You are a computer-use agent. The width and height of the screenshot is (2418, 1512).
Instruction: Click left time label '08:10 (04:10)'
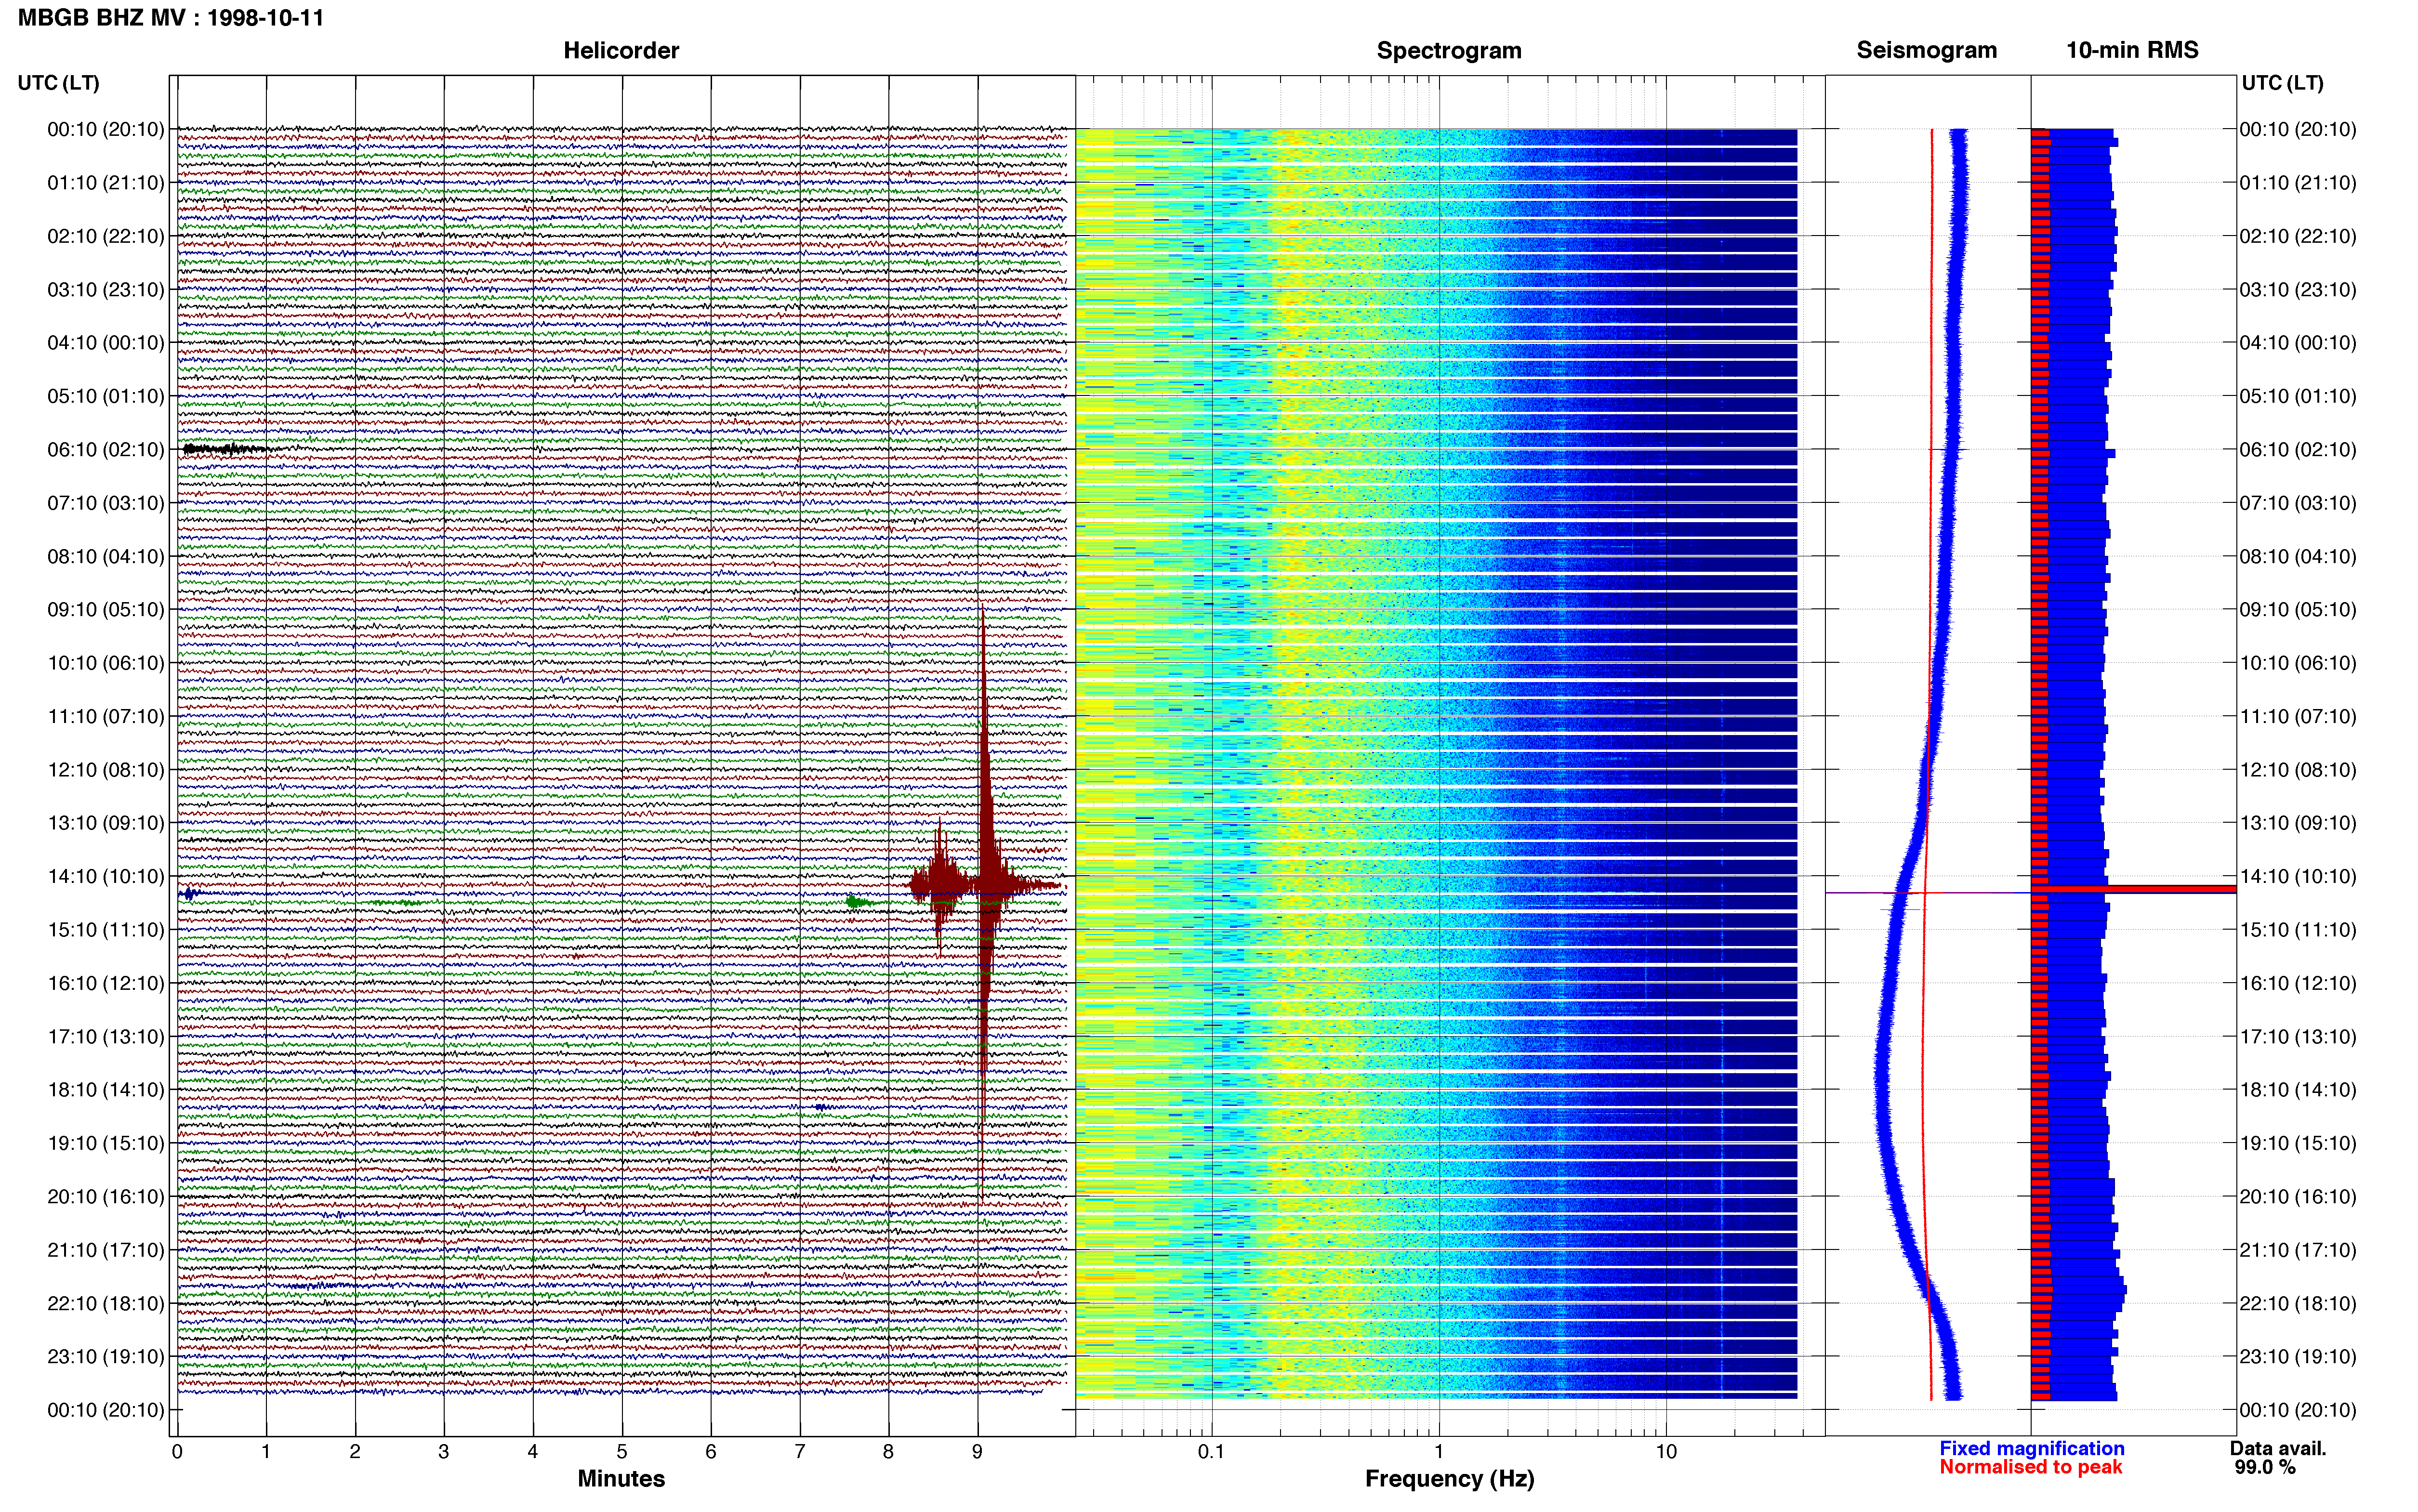[x=106, y=556]
